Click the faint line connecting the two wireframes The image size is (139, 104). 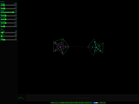point(78,47)
